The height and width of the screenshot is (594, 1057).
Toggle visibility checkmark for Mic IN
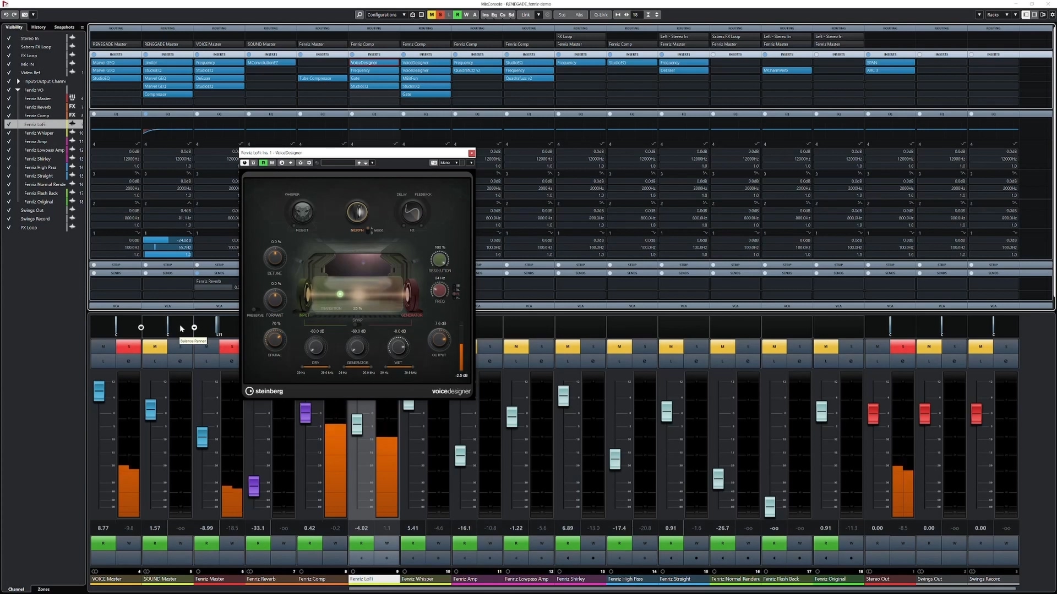click(x=9, y=64)
